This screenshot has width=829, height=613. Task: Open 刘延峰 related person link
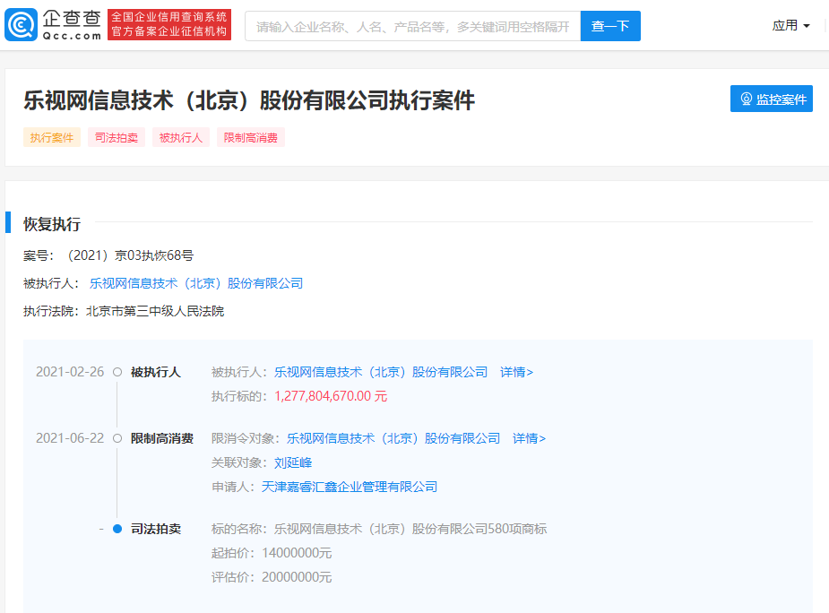pos(293,462)
